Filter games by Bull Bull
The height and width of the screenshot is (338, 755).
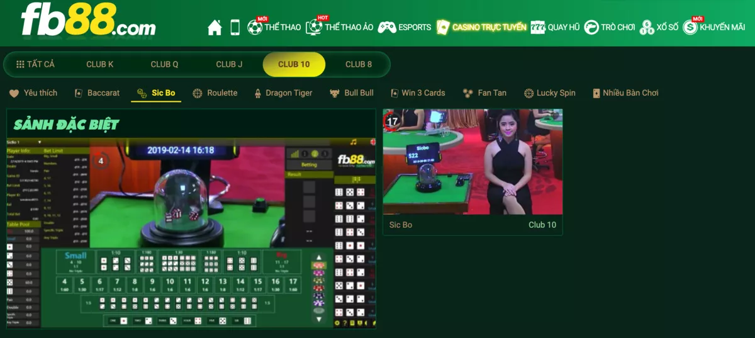tap(352, 93)
